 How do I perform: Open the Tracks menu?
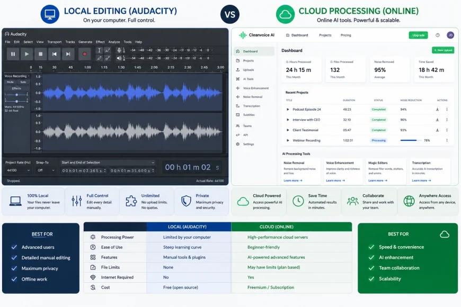70,42
